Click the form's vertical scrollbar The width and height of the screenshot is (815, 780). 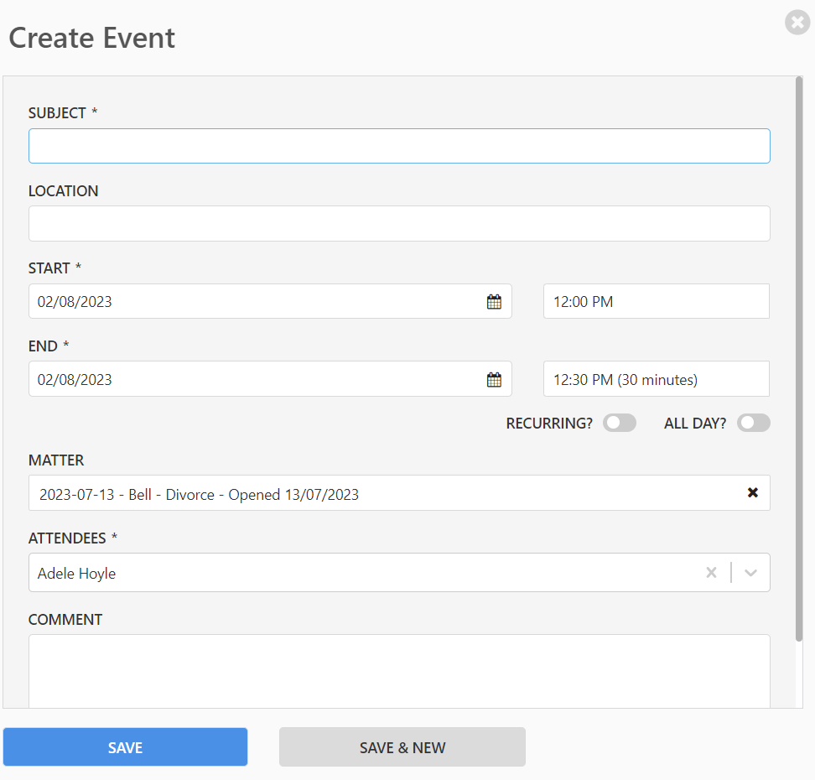(x=799, y=359)
